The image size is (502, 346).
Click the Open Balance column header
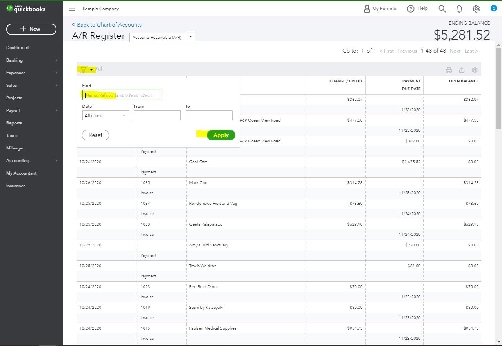point(464,81)
